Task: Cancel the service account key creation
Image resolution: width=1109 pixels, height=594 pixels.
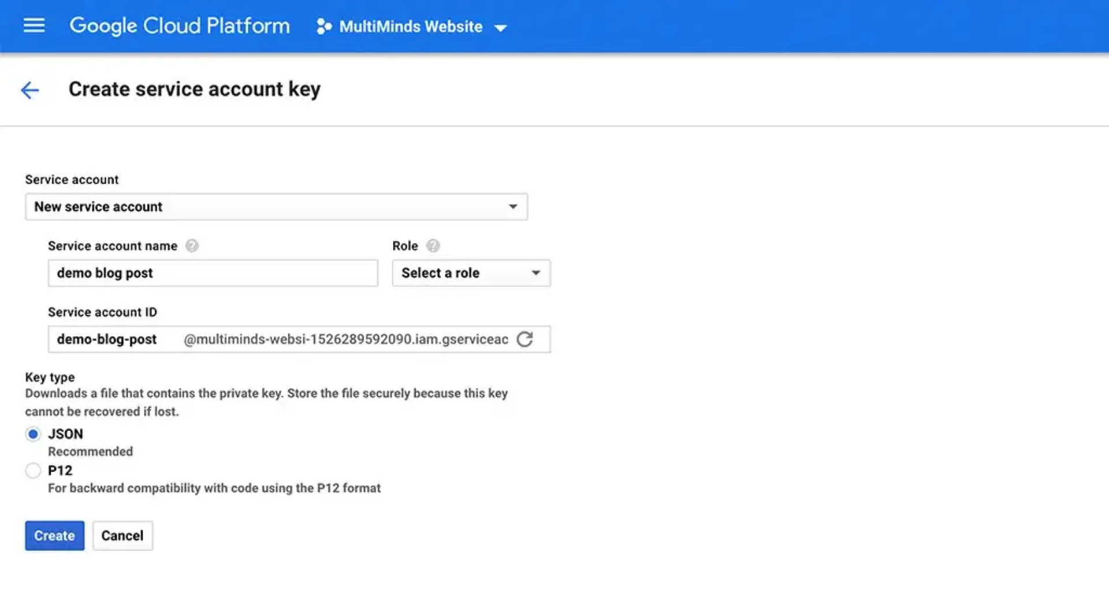Action: coord(122,535)
